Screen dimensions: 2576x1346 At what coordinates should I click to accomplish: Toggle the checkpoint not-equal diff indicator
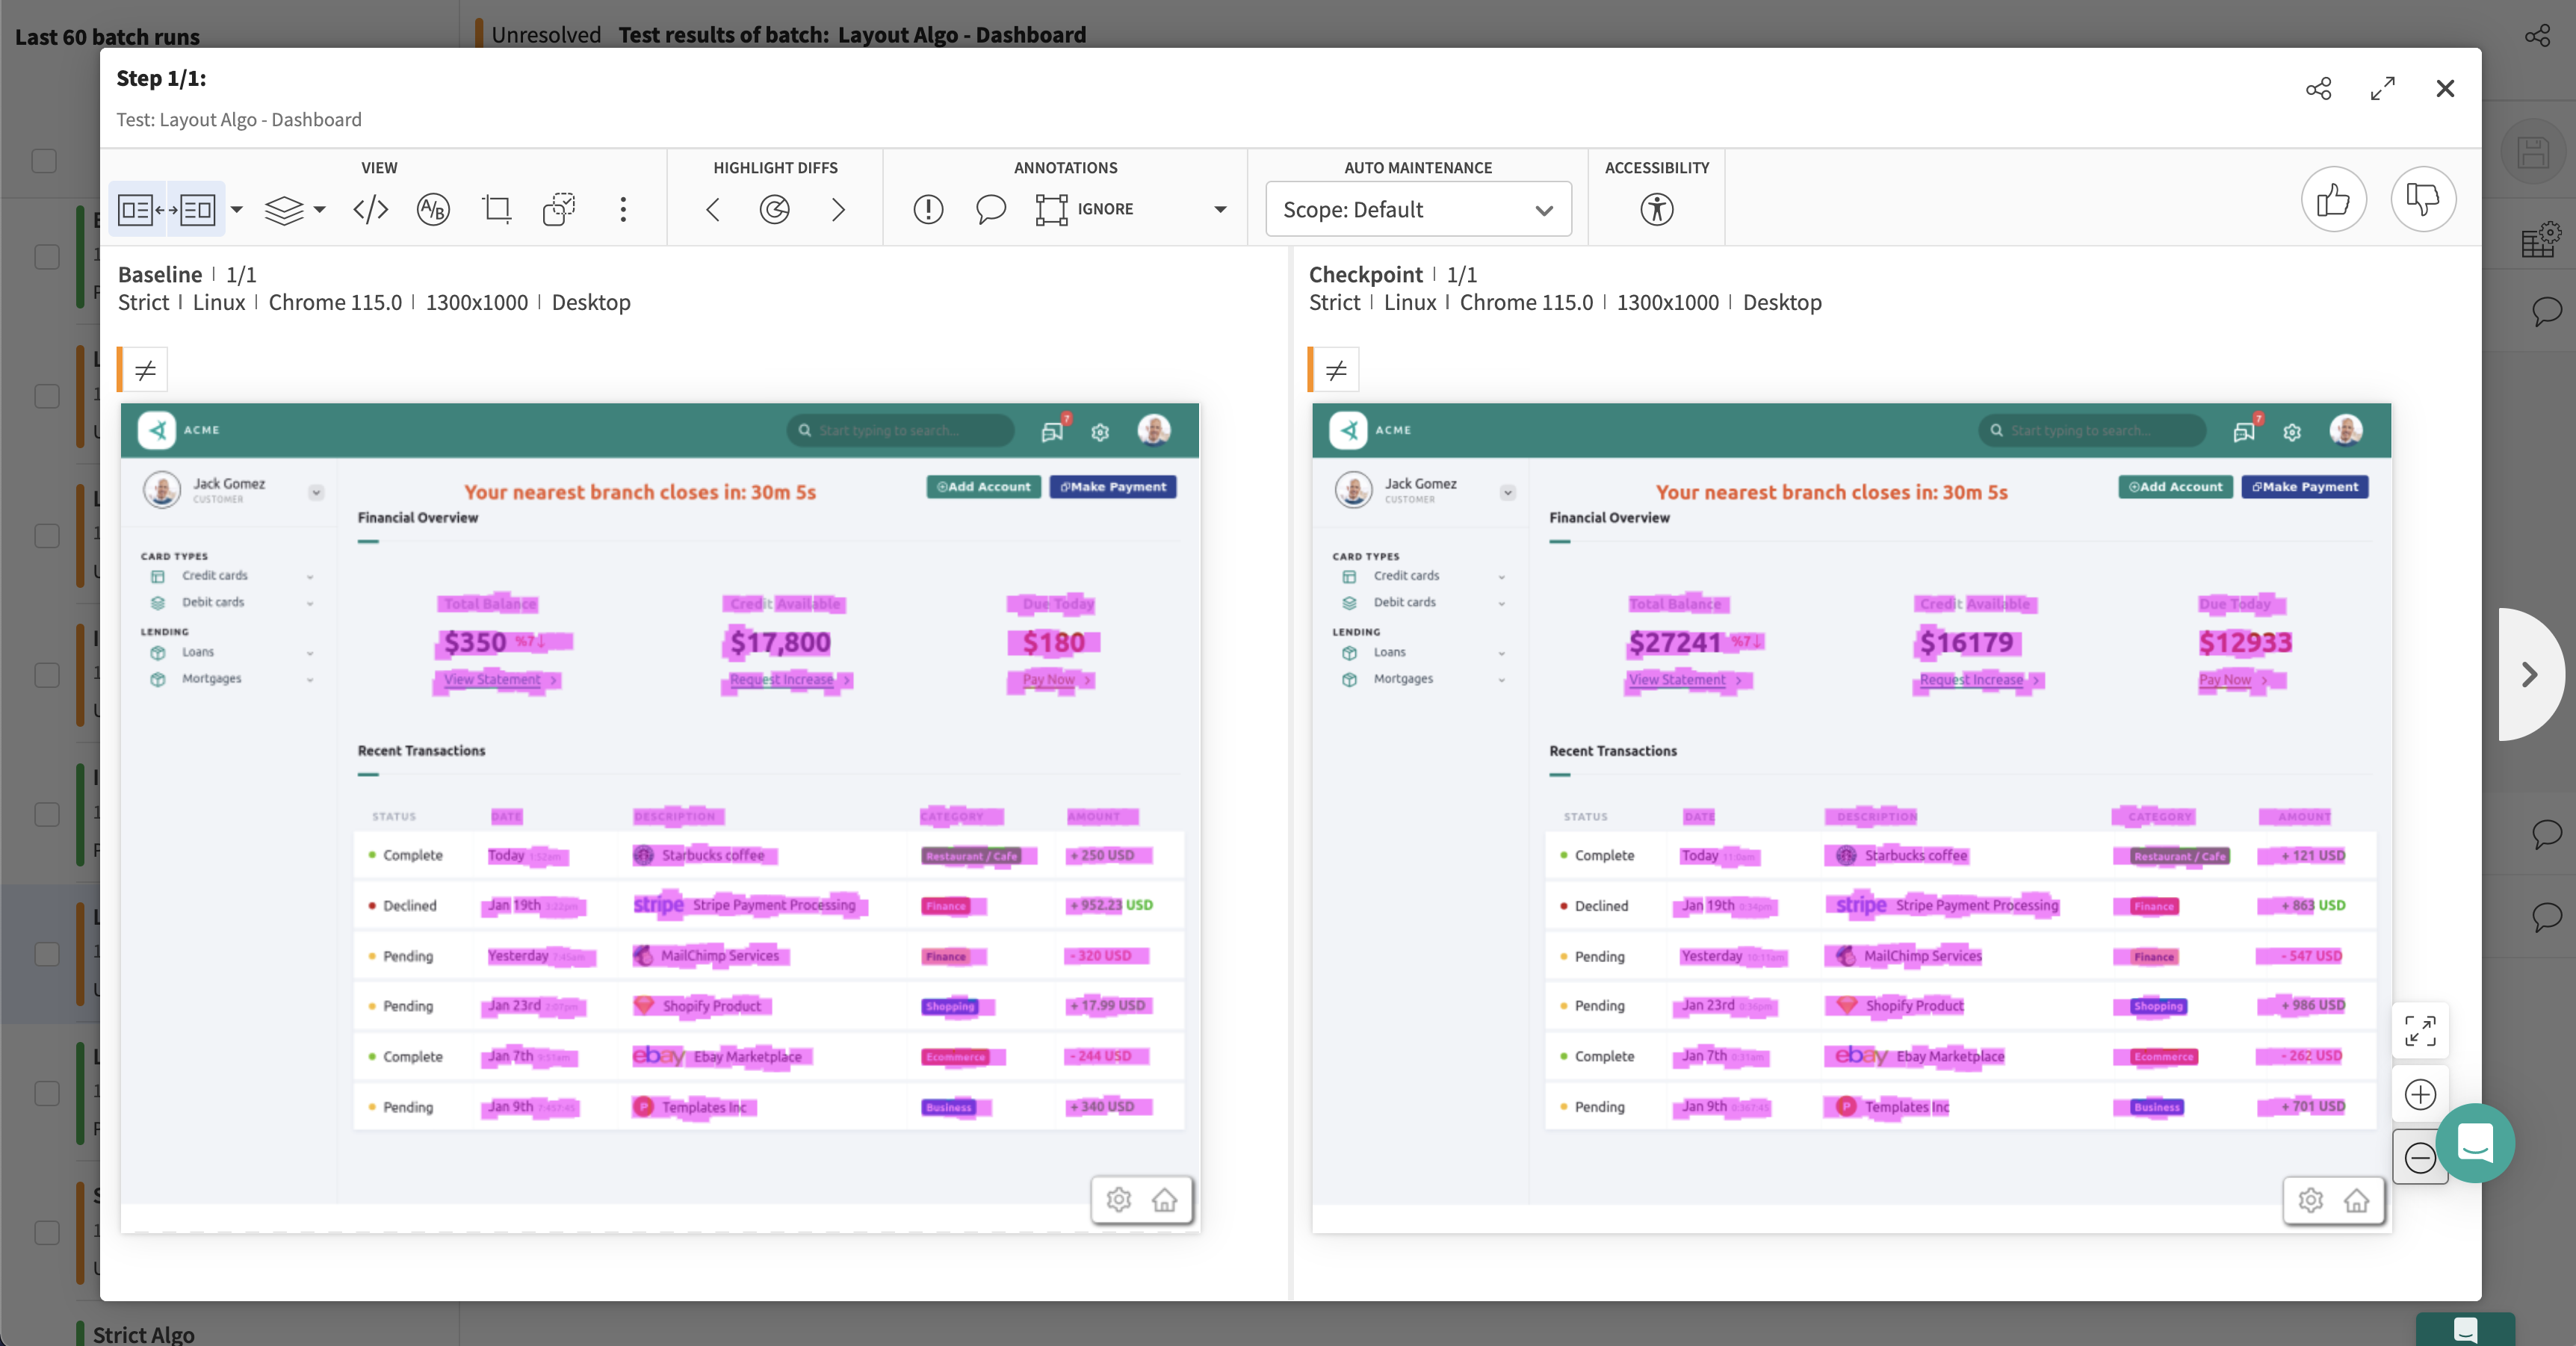(1336, 370)
